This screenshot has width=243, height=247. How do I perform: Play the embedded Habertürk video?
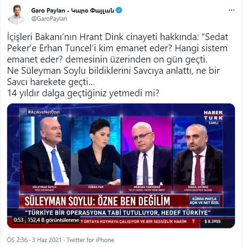[121, 166]
